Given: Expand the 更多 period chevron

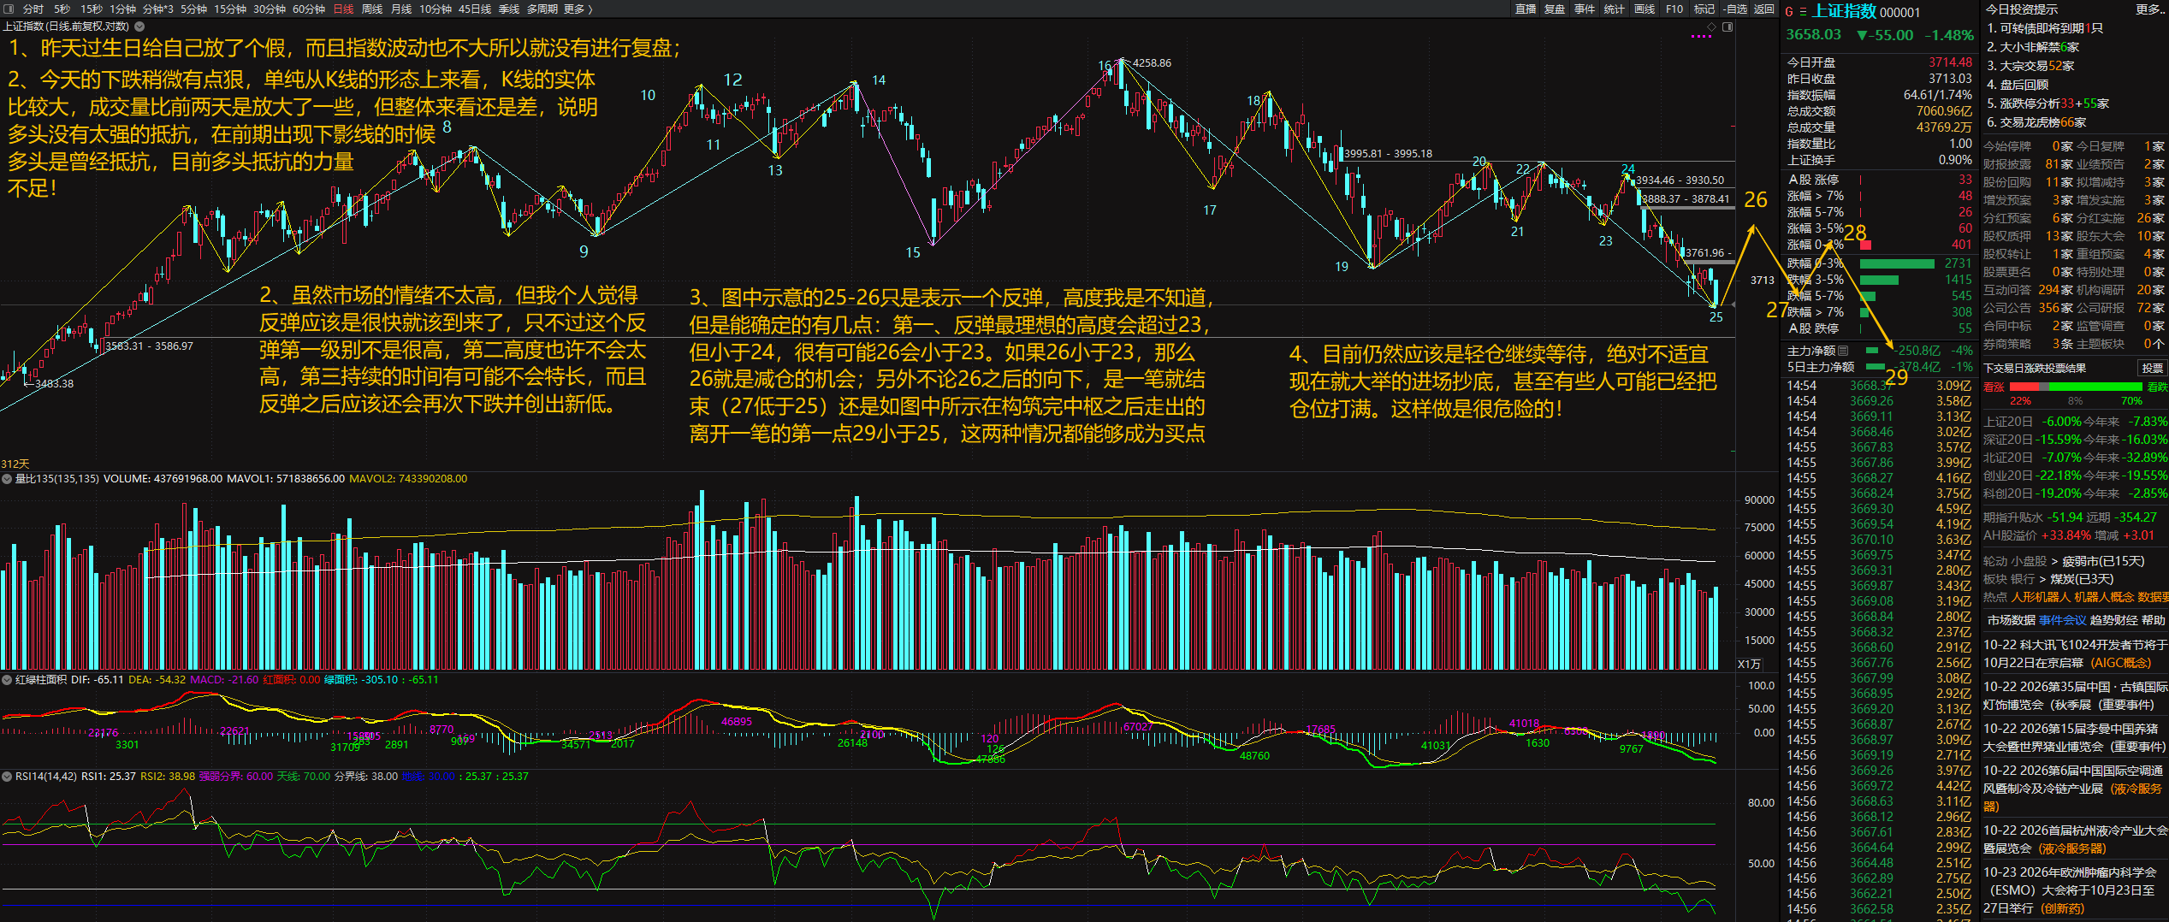Looking at the screenshot, I should click(590, 9).
